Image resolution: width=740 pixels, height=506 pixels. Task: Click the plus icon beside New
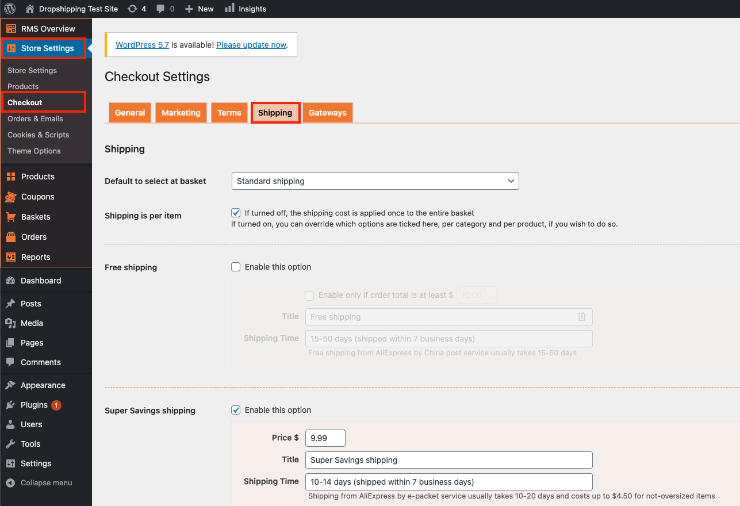pos(189,9)
